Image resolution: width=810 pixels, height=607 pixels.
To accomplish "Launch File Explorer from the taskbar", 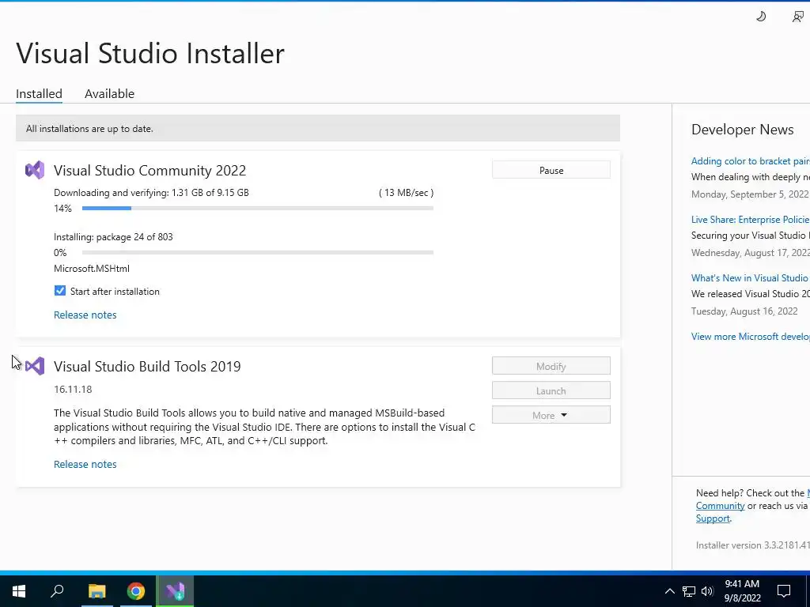I will [x=97, y=591].
